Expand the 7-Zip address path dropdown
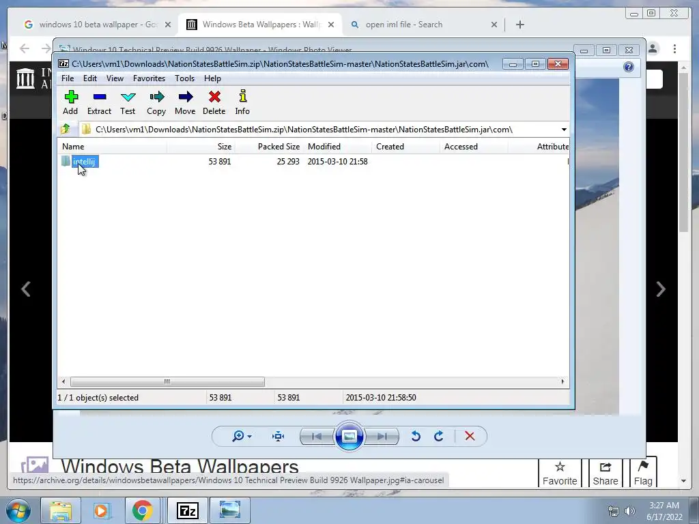The image size is (699, 524). pyautogui.click(x=564, y=130)
